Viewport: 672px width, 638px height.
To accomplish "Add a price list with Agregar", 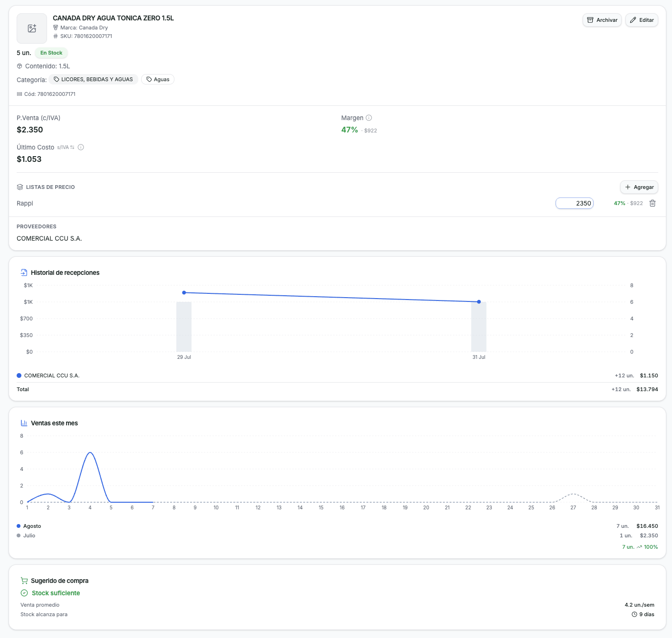I will (639, 187).
